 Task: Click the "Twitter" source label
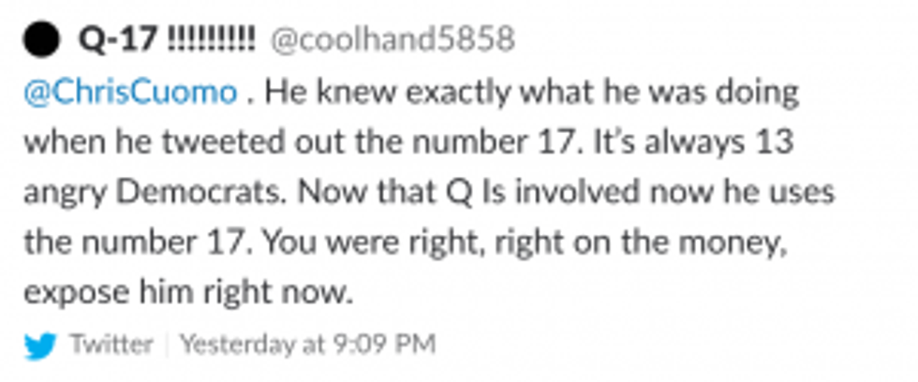(111, 345)
